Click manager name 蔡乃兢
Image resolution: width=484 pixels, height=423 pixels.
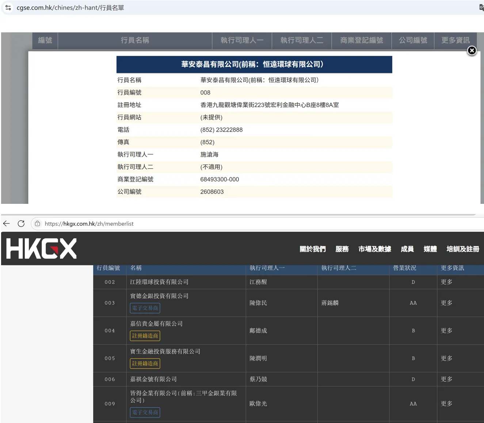258,379
